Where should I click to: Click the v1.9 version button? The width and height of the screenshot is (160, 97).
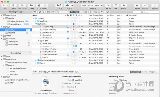[35, 12]
